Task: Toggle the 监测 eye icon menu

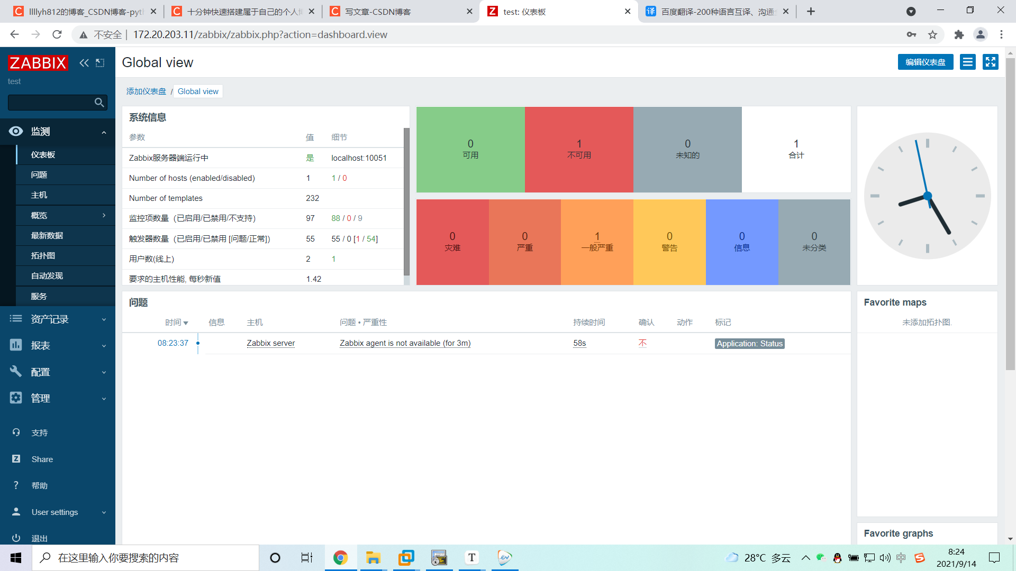Action: click(15, 132)
